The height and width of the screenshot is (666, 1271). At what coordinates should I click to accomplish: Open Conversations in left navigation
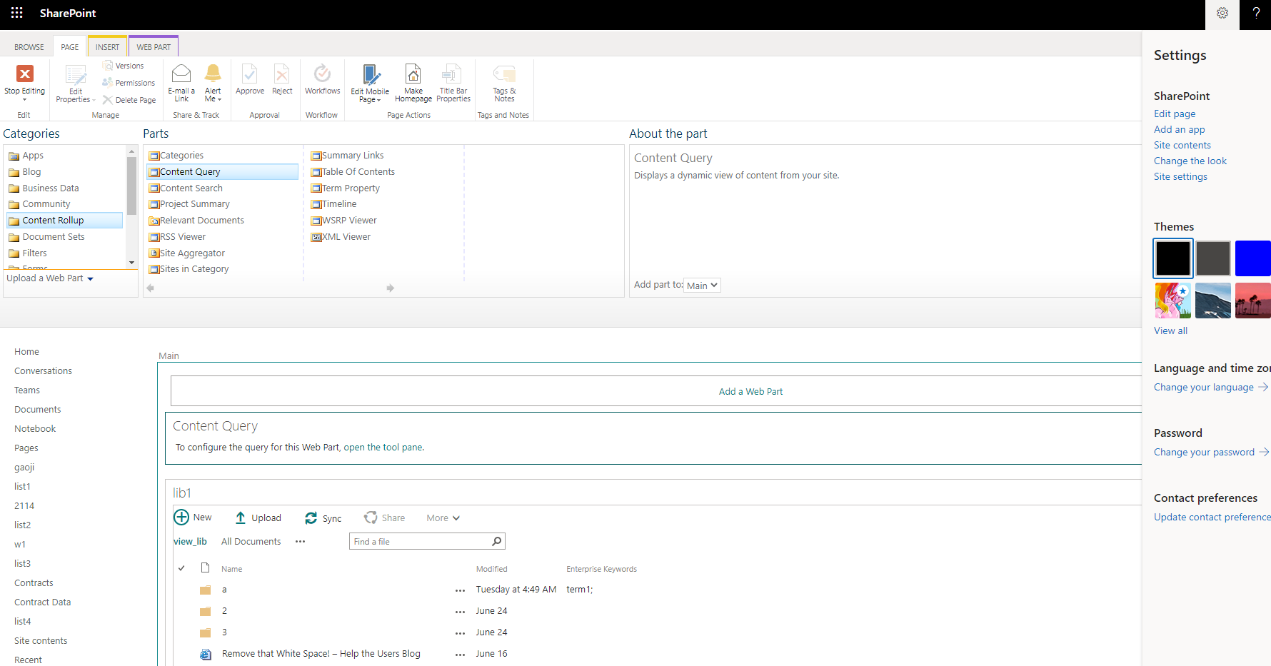[x=43, y=371]
